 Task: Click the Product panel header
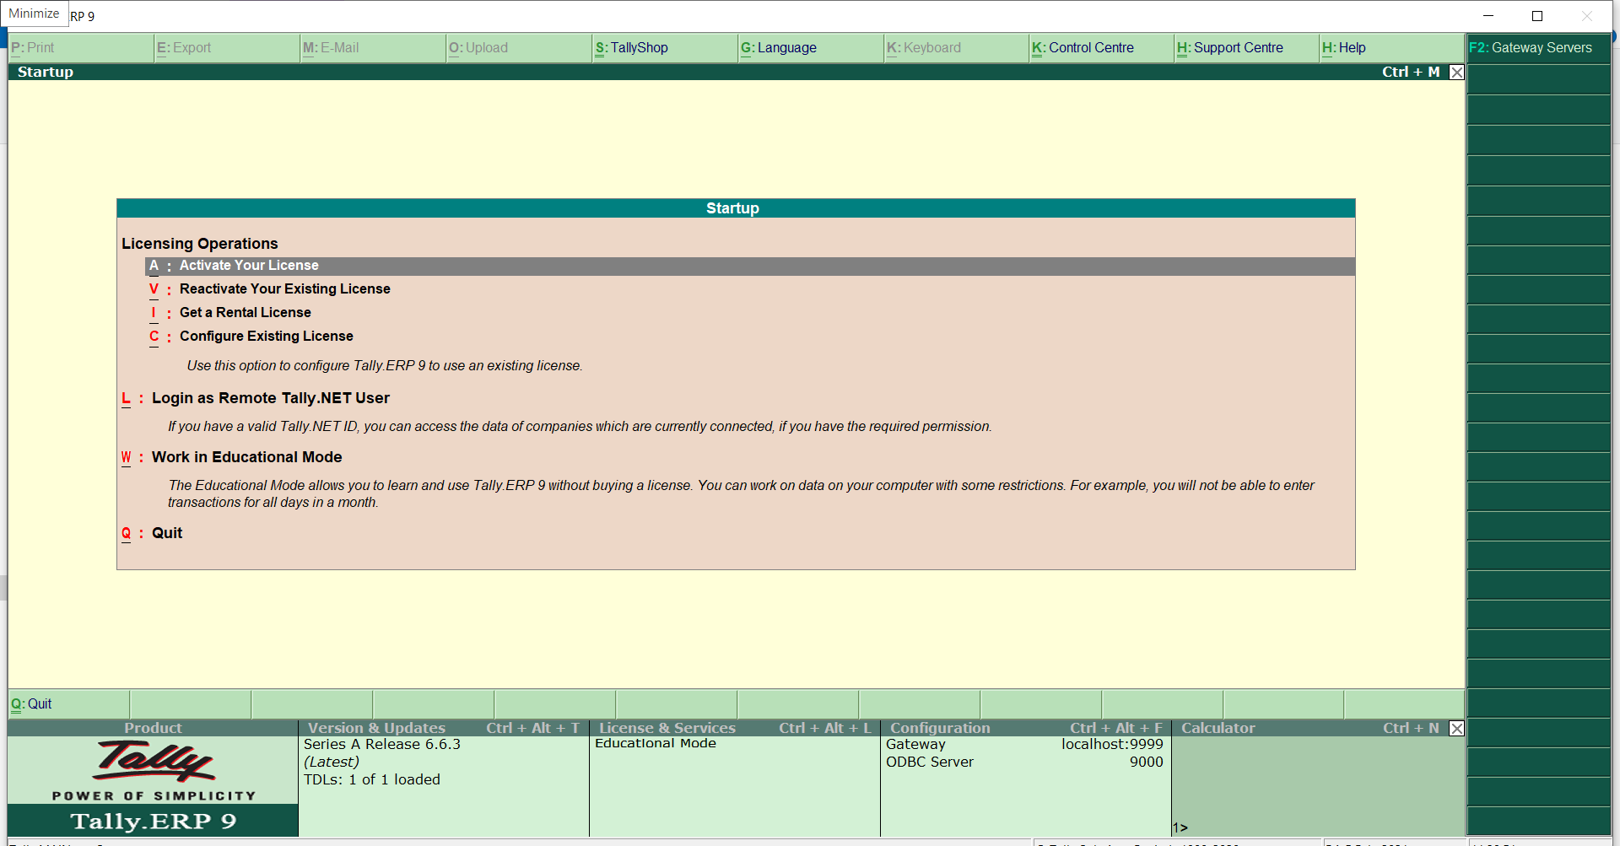point(153,728)
